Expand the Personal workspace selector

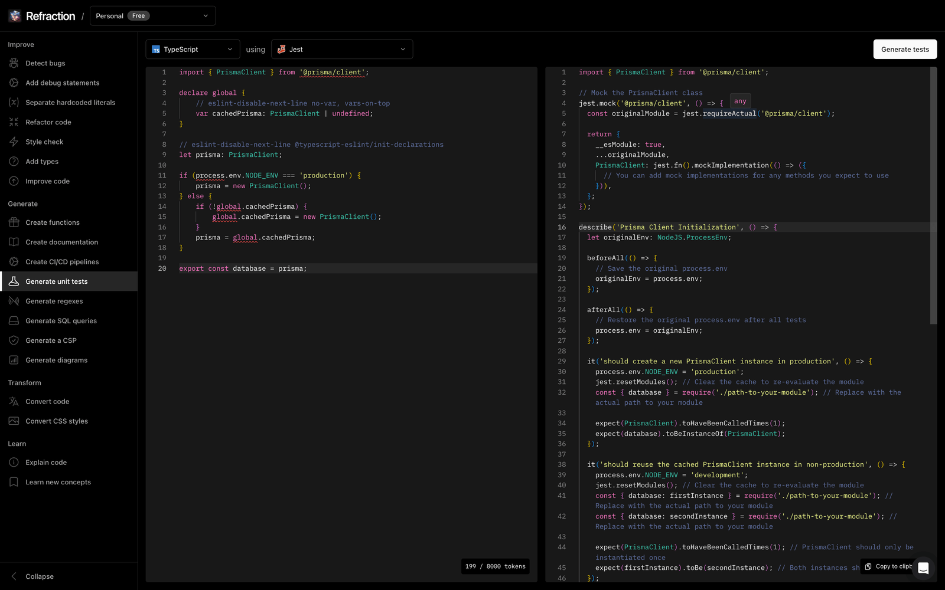tap(152, 16)
